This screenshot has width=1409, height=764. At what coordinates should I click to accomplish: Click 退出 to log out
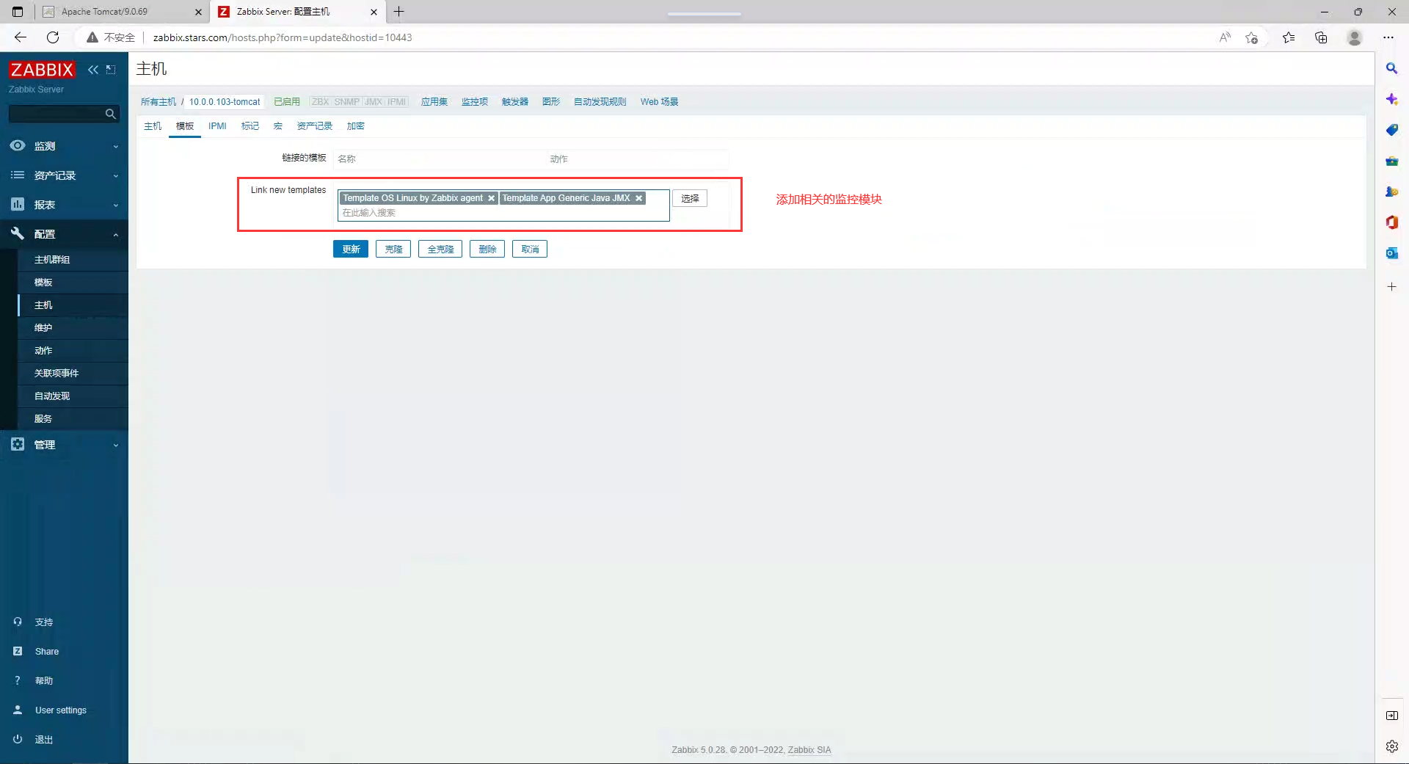[44, 740]
